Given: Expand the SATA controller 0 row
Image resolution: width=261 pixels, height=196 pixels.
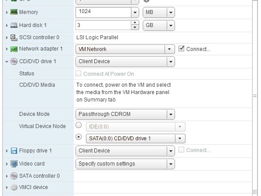Looking at the screenshot, I should tap(7, 176).
